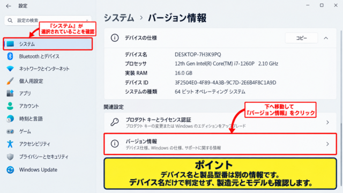Image resolution: width=343 pixels, height=193 pixels.
Task: Click the info icon beside デバイスの仕様
Action: point(115,38)
